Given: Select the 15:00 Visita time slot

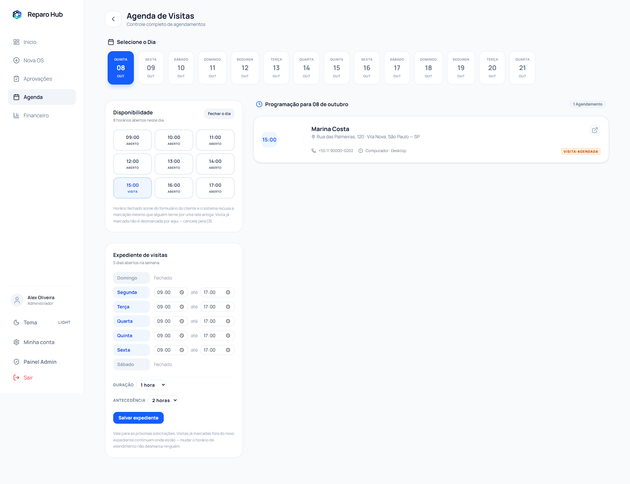Looking at the screenshot, I should tap(133, 188).
